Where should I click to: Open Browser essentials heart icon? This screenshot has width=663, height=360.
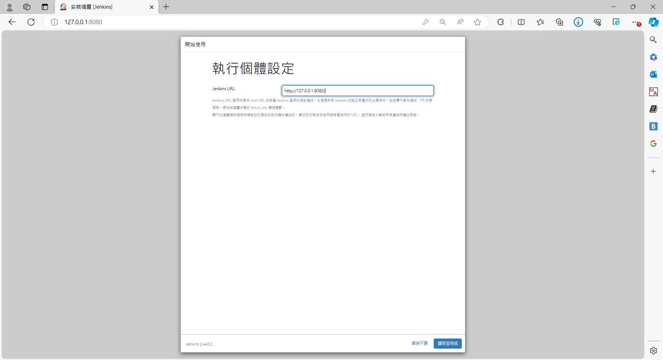(598, 22)
